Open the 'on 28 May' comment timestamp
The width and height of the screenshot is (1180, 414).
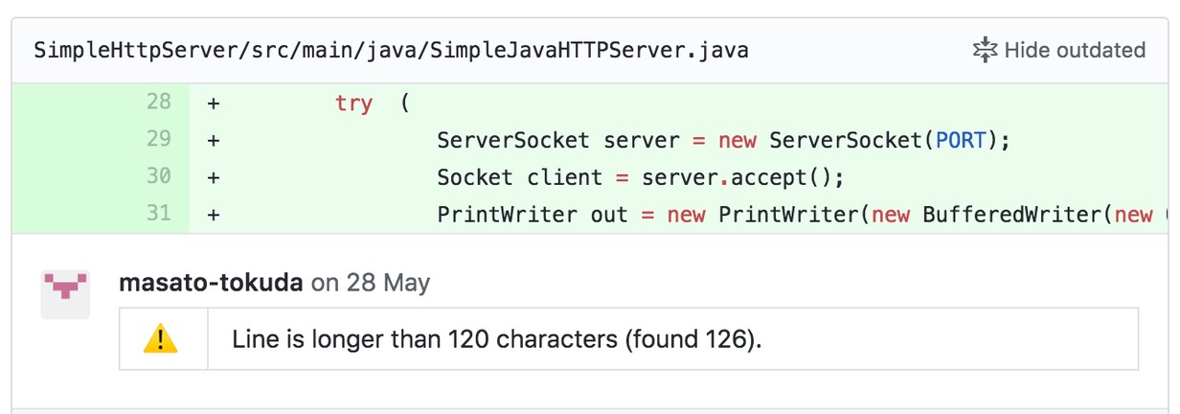coord(372,283)
